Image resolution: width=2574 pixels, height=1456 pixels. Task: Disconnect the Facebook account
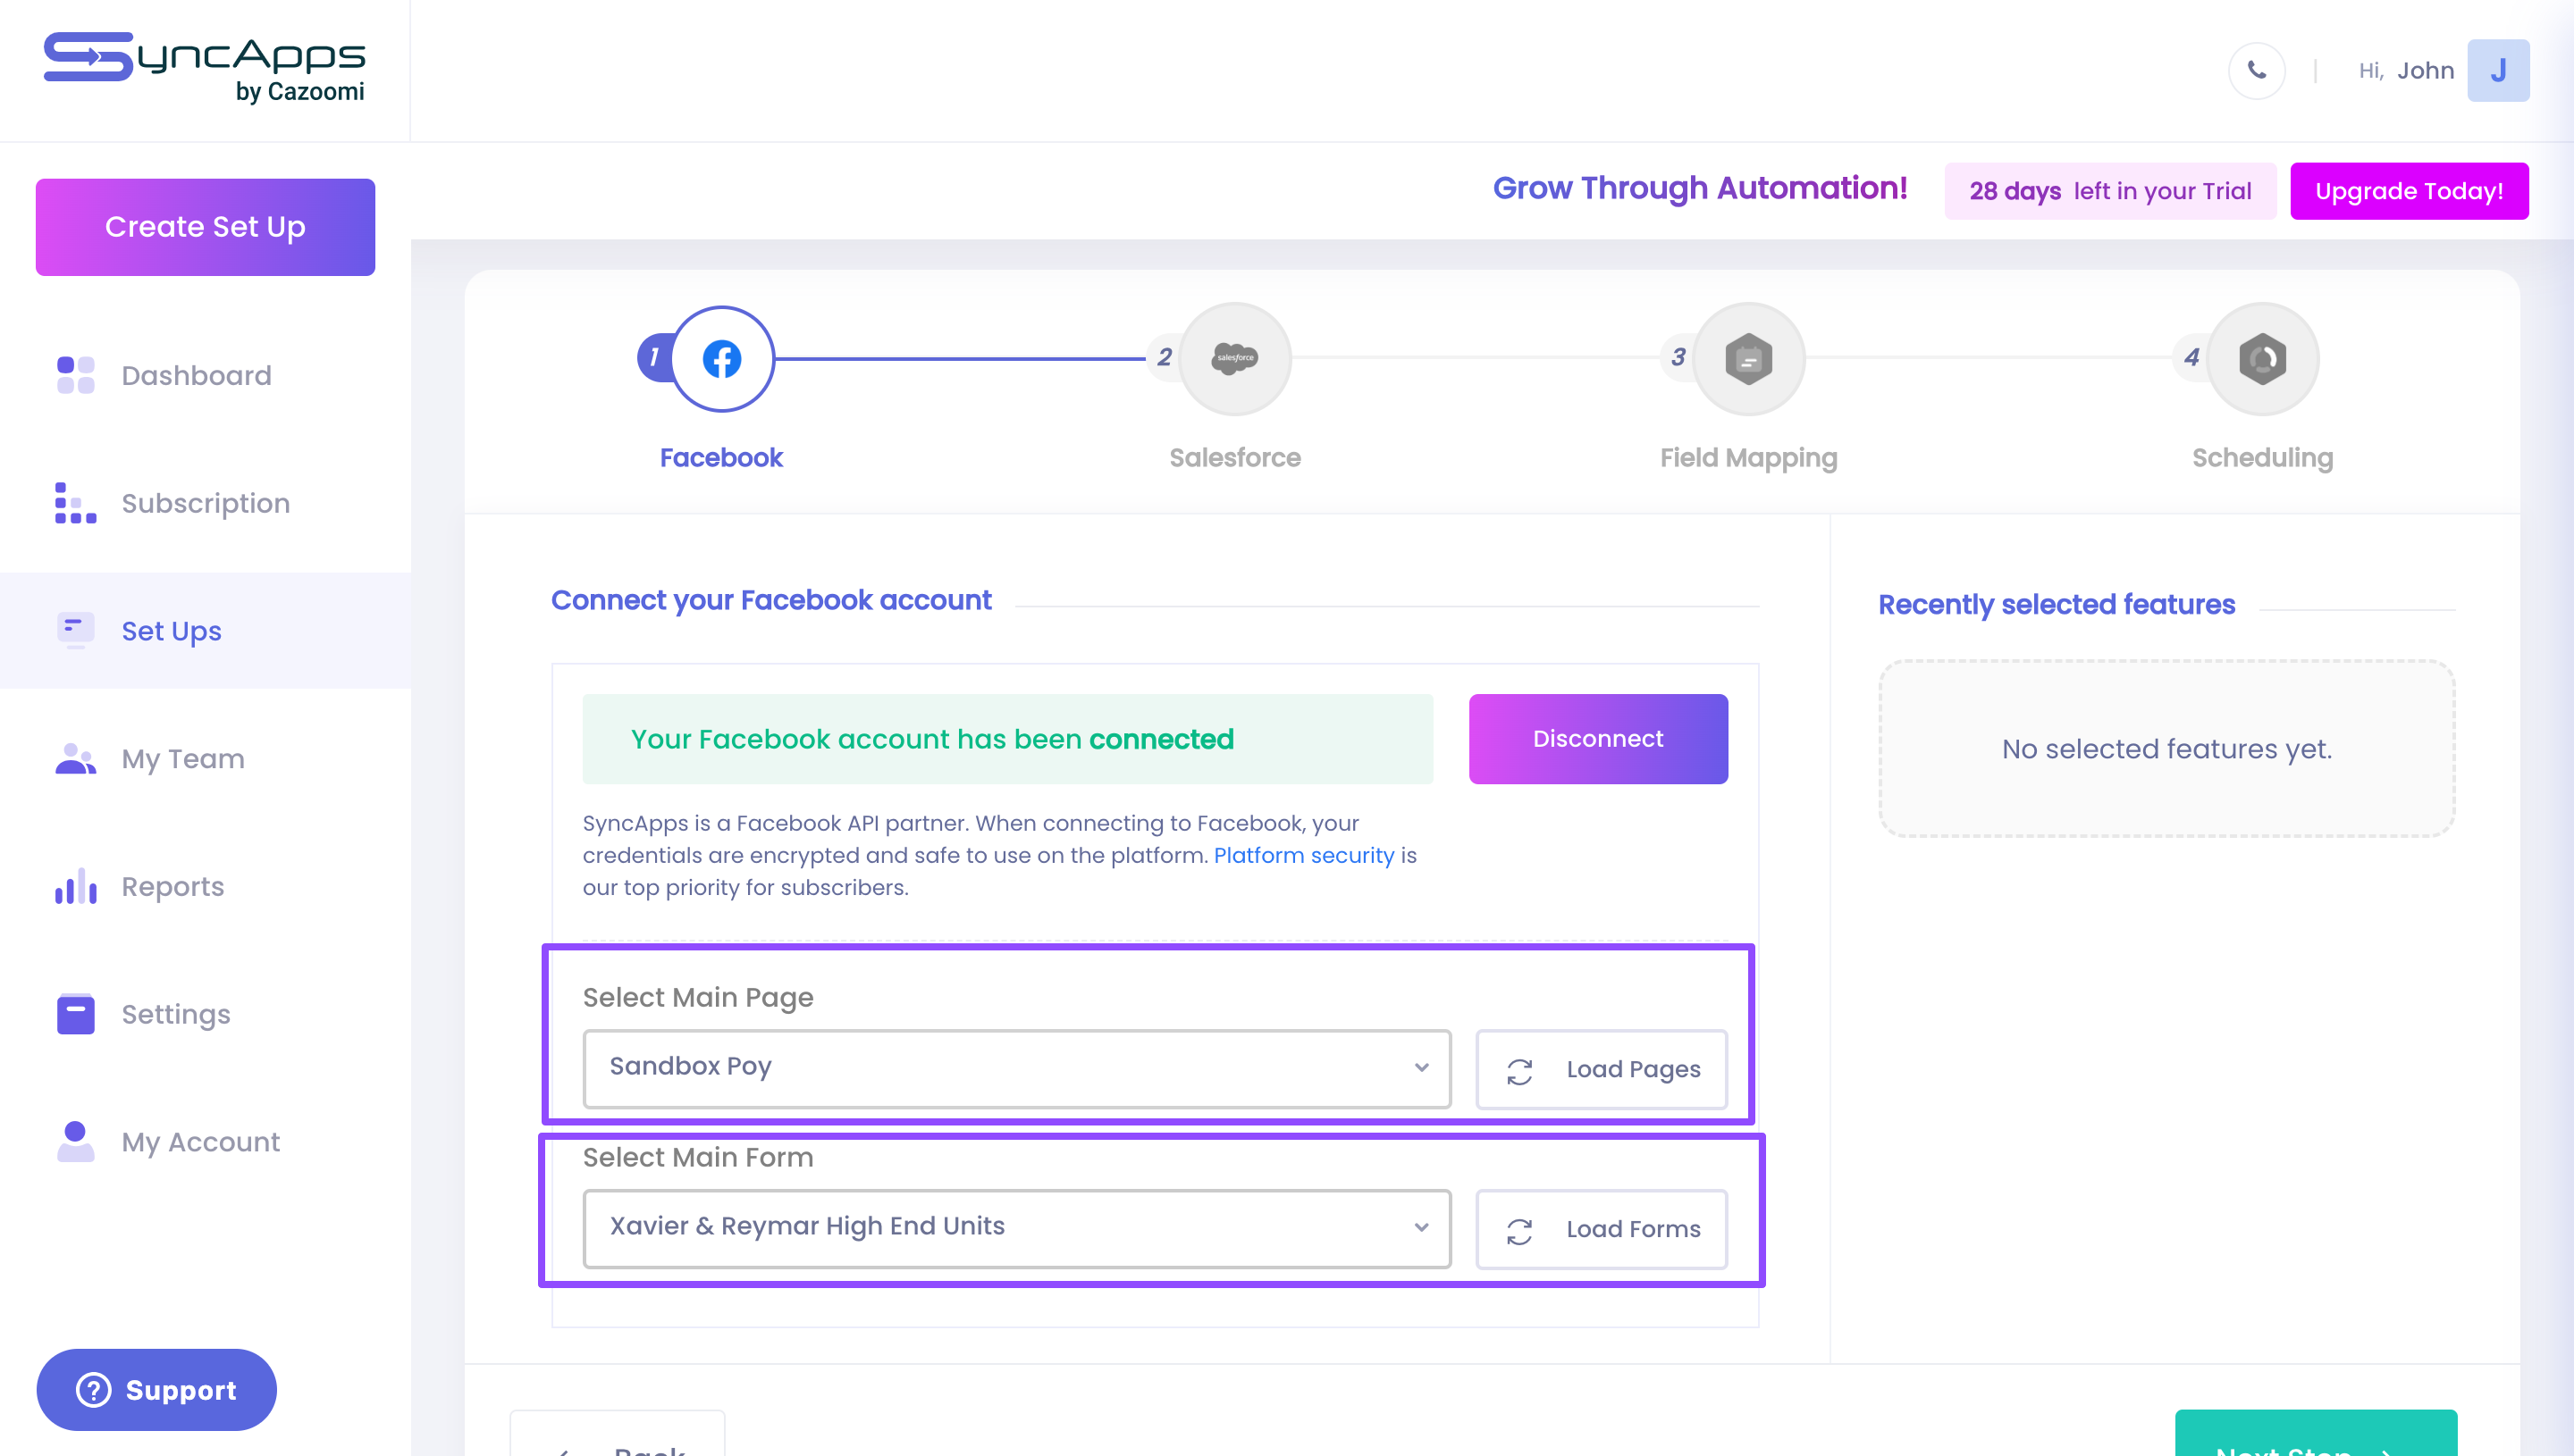(1598, 739)
